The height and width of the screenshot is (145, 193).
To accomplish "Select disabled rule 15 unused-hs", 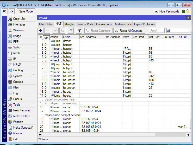I will coord(114,103).
